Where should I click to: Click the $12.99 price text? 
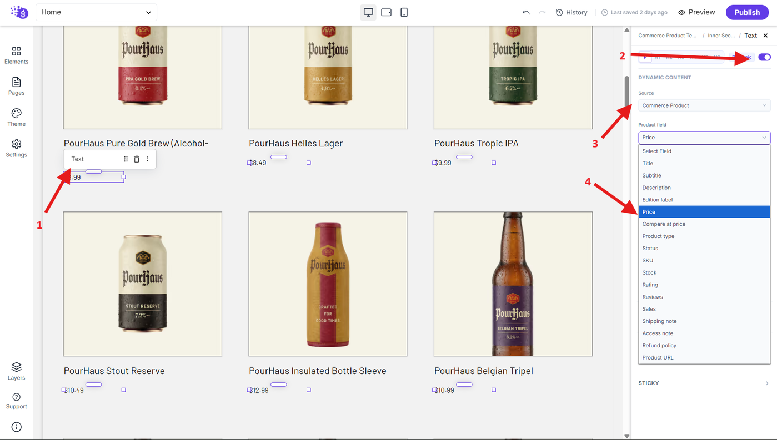click(x=259, y=390)
